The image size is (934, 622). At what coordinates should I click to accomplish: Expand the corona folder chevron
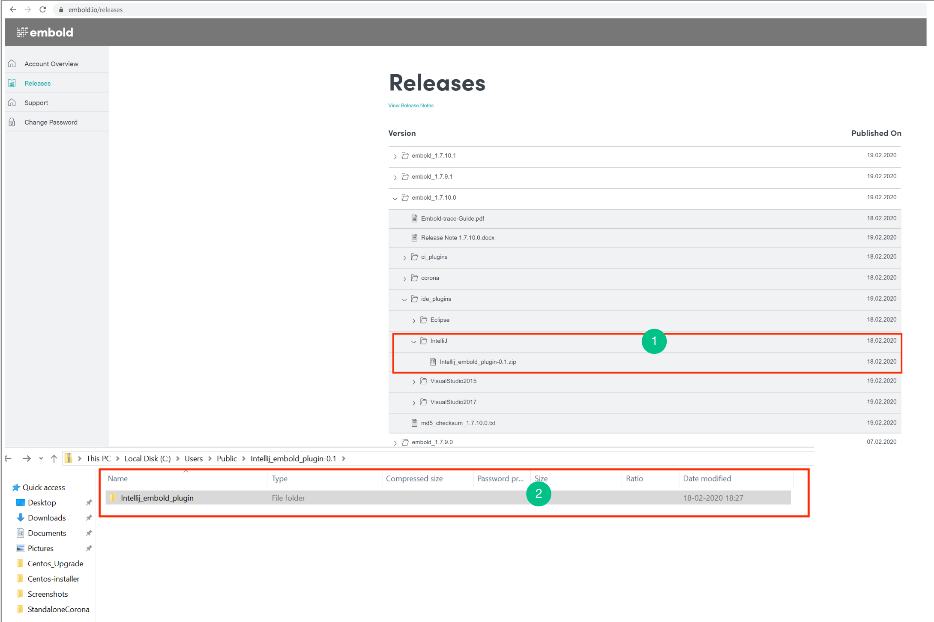tap(404, 278)
